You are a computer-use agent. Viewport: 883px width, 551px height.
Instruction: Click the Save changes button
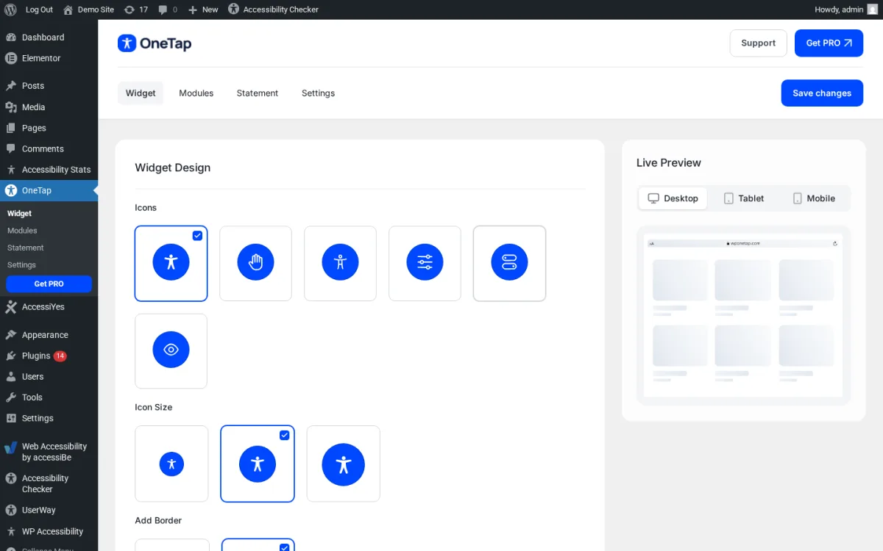point(822,93)
